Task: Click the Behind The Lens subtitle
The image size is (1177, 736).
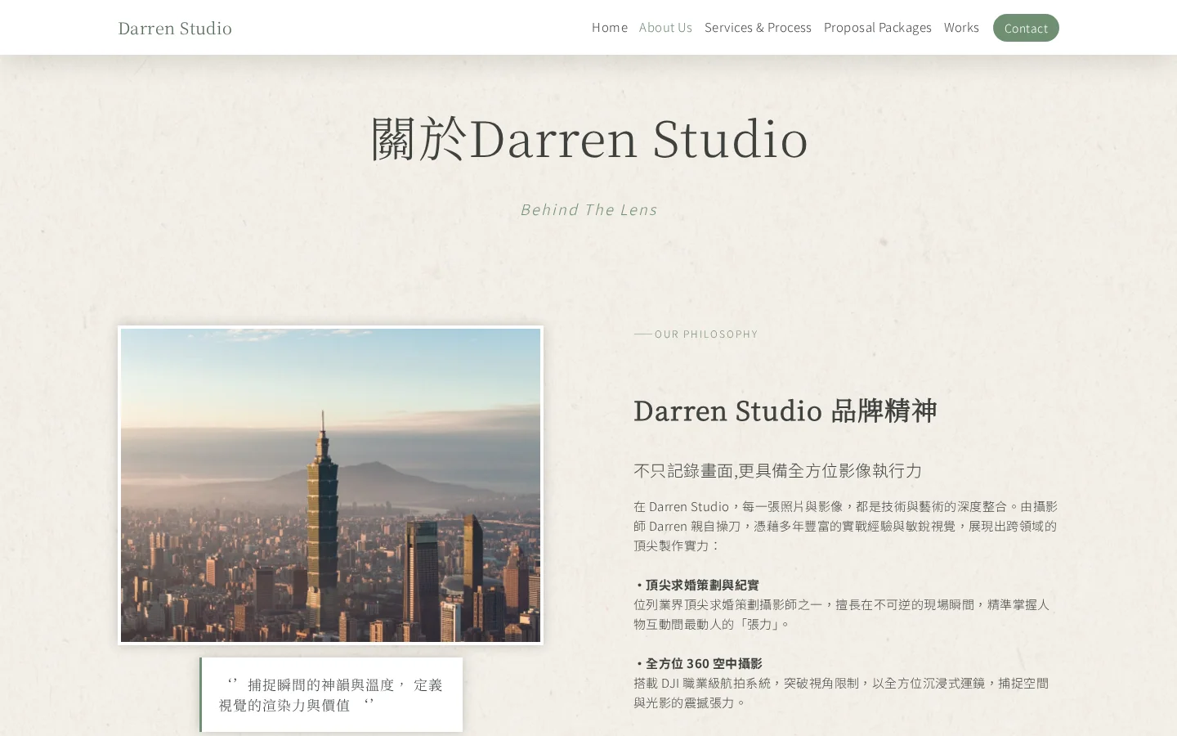Action: click(588, 209)
